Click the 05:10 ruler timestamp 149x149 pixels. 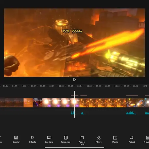click(x=135, y=86)
